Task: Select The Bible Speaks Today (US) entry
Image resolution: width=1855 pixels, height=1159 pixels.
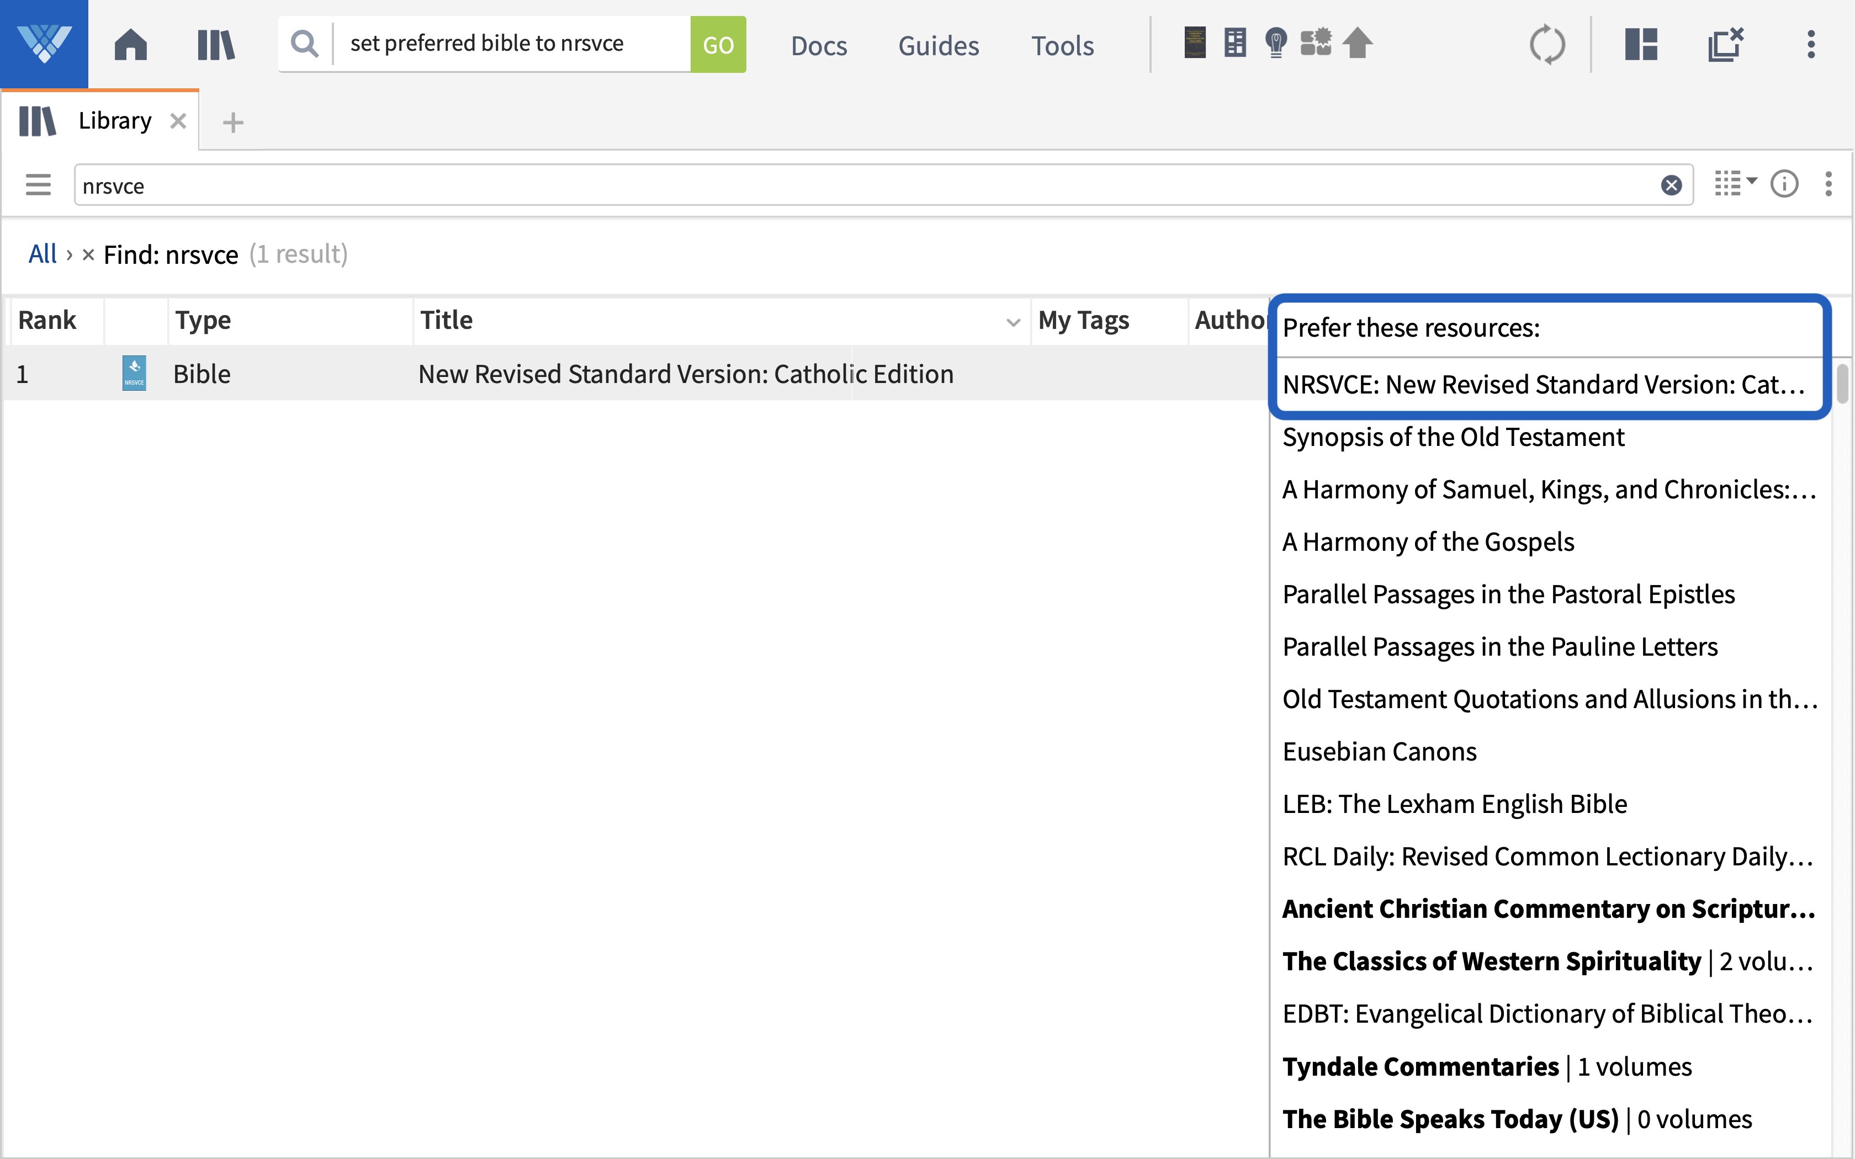Action: [x=1517, y=1119]
